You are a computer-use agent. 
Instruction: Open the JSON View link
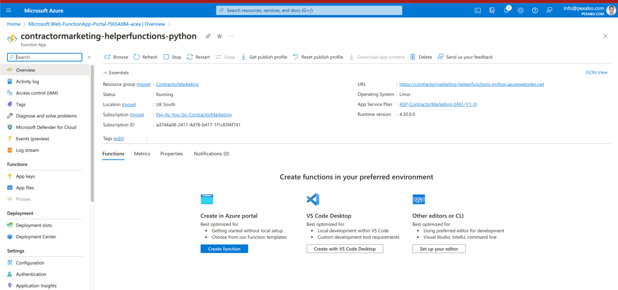click(597, 72)
